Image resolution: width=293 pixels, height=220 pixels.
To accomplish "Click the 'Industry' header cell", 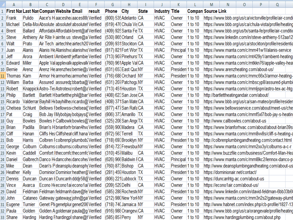I will [162, 11].
